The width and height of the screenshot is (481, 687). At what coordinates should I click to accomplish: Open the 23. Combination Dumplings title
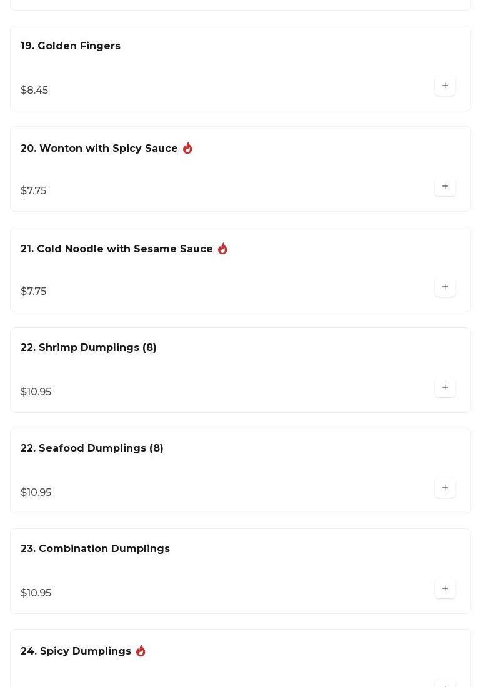[x=95, y=549]
